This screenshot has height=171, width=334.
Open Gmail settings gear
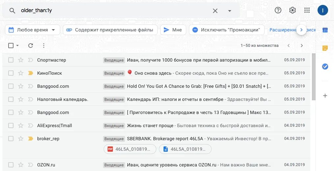pyautogui.click(x=293, y=10)
